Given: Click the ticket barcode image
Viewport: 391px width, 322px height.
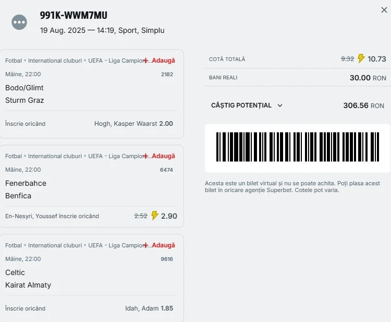Looking at the screenshot, I should pos(298,147).
